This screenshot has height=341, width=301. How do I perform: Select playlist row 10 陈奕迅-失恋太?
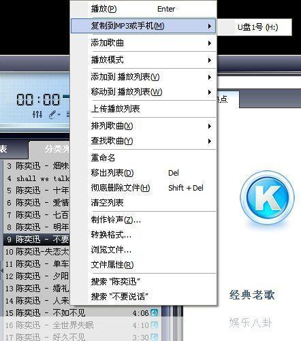click(x=36, y=252)
